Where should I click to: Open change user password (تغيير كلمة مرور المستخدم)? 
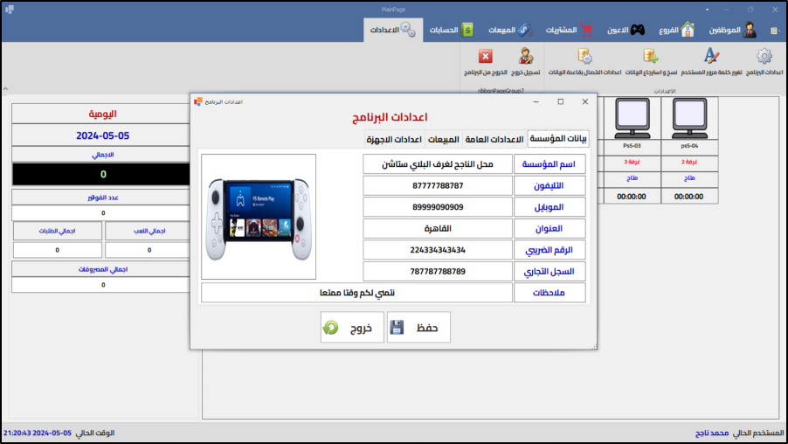pos(711,57)
